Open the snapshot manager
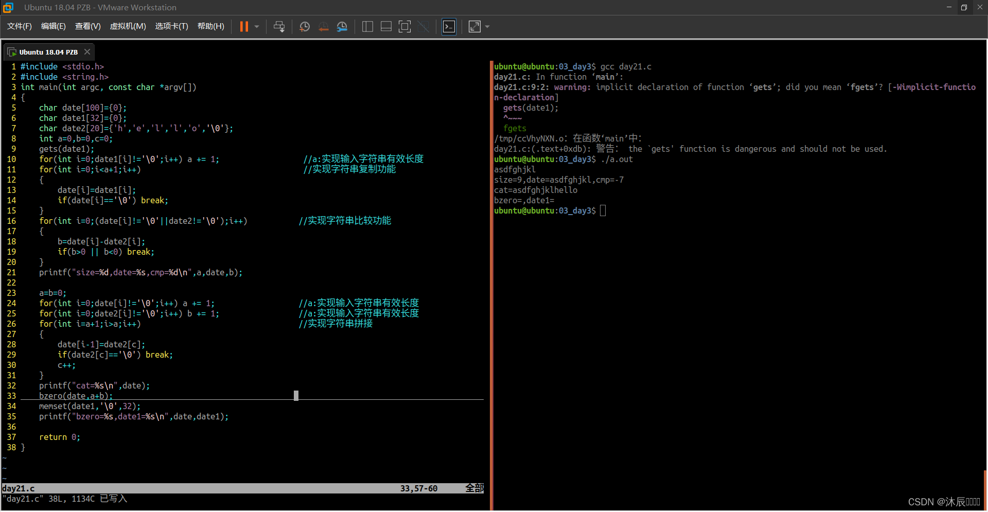This screenshot has width=988, height=512. 342,27
